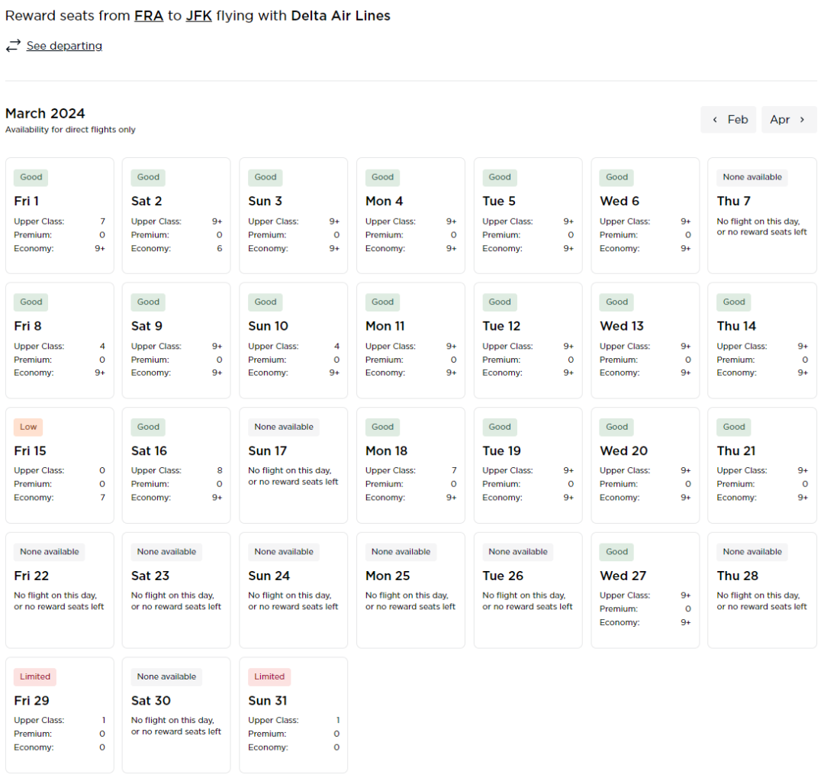
Task: Select Fri 8 reward seats card
Action: point(60,340)
